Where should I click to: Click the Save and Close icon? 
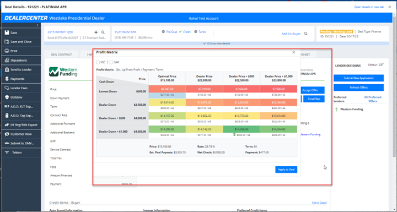point(7,42)
